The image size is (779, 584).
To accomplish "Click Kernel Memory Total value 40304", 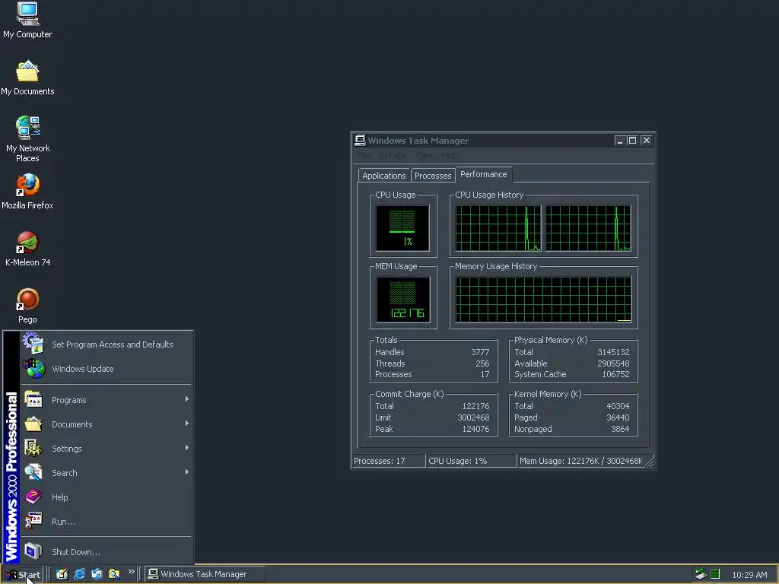I will (x=618, y=406).
